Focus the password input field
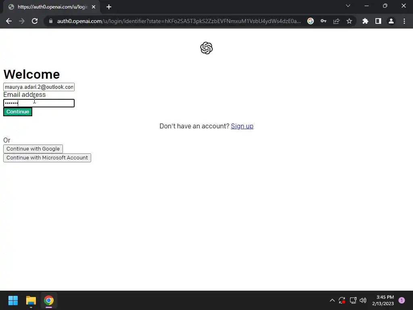This screenshot has width=413, height=310. [39, 103]
